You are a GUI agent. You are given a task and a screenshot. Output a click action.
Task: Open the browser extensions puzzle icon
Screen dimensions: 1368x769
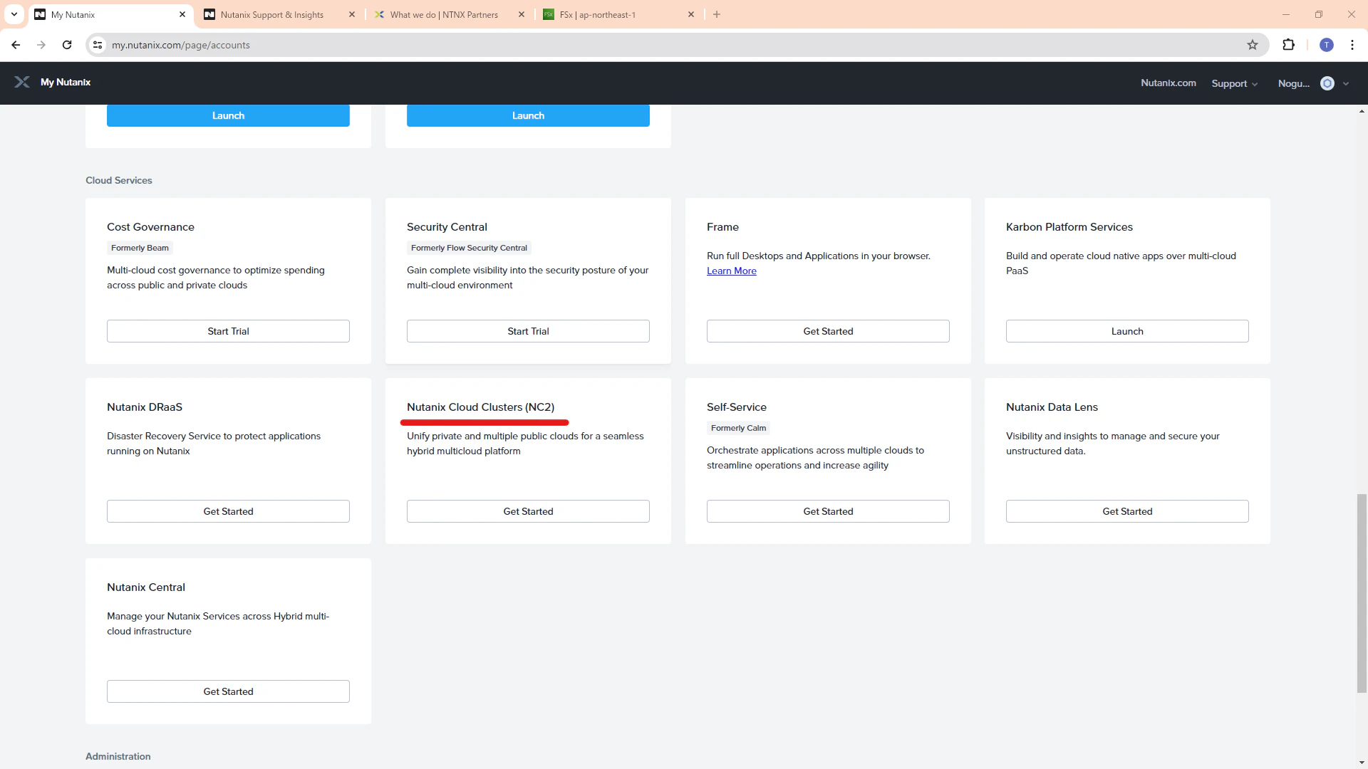(x=1288, y=45)
